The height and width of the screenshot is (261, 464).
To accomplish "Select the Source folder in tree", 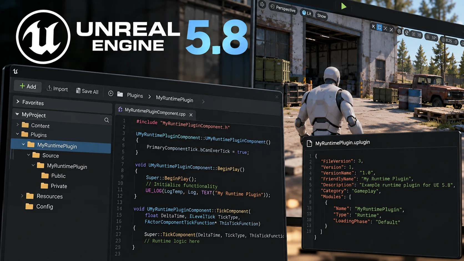I will pyautogui.click(x=46, y=155).
